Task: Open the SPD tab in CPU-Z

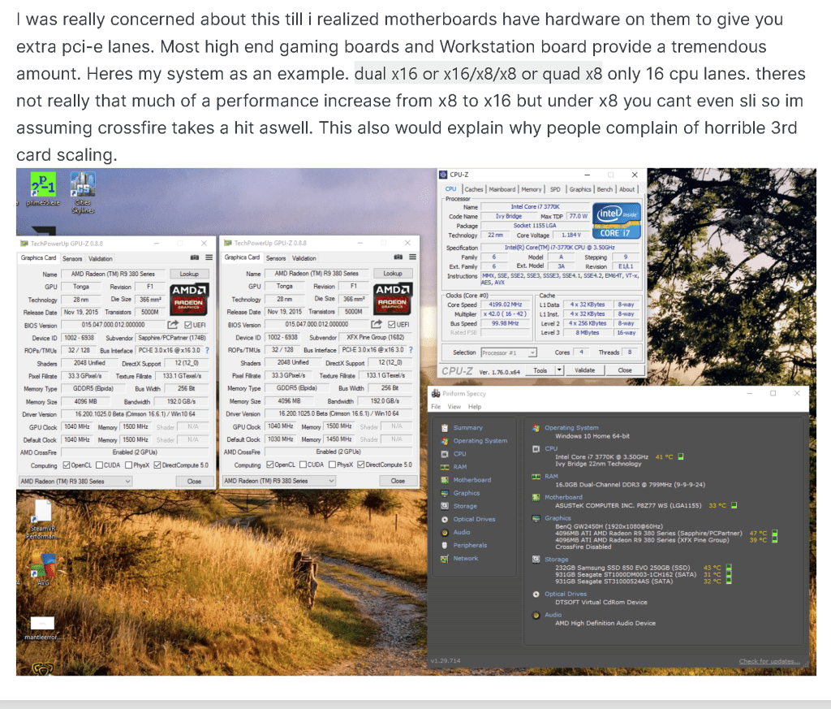Action: (x=555, y=189)
